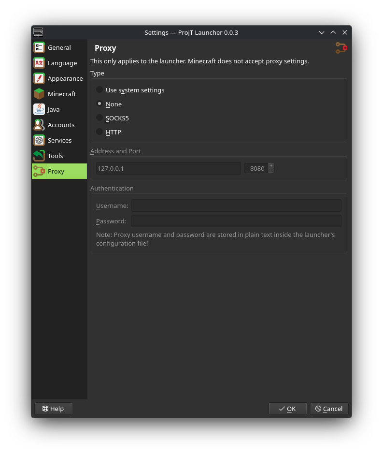The width and height of the screenshot is (383, 455).
Task: Click the plain text storage note
Action: pyautogui.click(x=215, y=239)
